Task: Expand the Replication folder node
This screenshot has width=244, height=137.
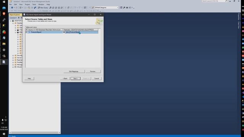Action: [13, 60]
